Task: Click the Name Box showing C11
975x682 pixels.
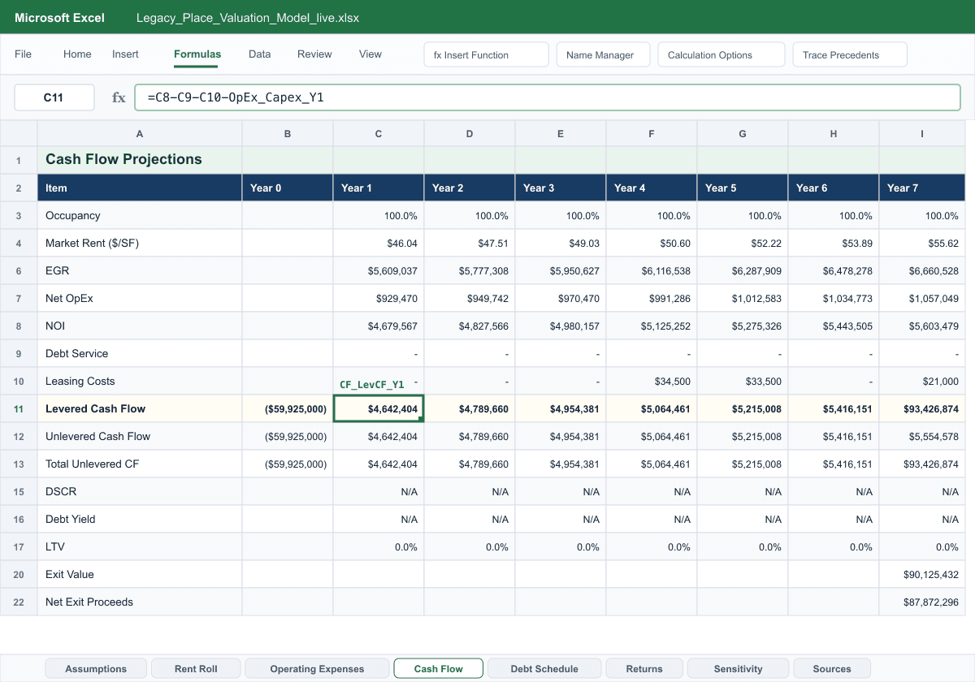Action: click(x=54, y=97)
